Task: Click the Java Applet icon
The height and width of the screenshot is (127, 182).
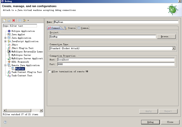Action: tap(9, 34)
